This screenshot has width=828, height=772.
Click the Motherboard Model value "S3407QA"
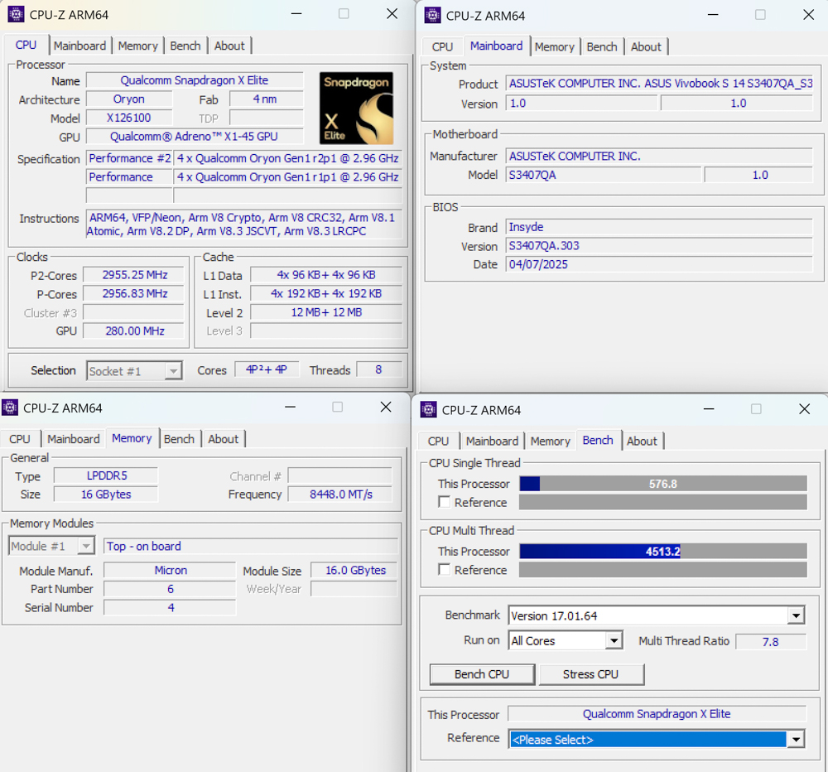click(x=604, y=175)
